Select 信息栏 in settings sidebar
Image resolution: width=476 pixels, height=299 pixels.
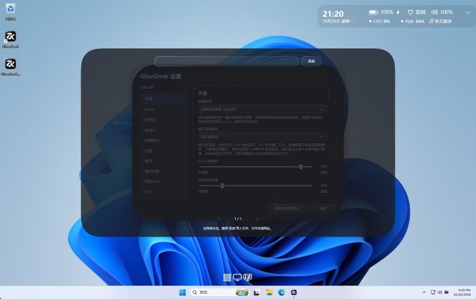[163, 120]
